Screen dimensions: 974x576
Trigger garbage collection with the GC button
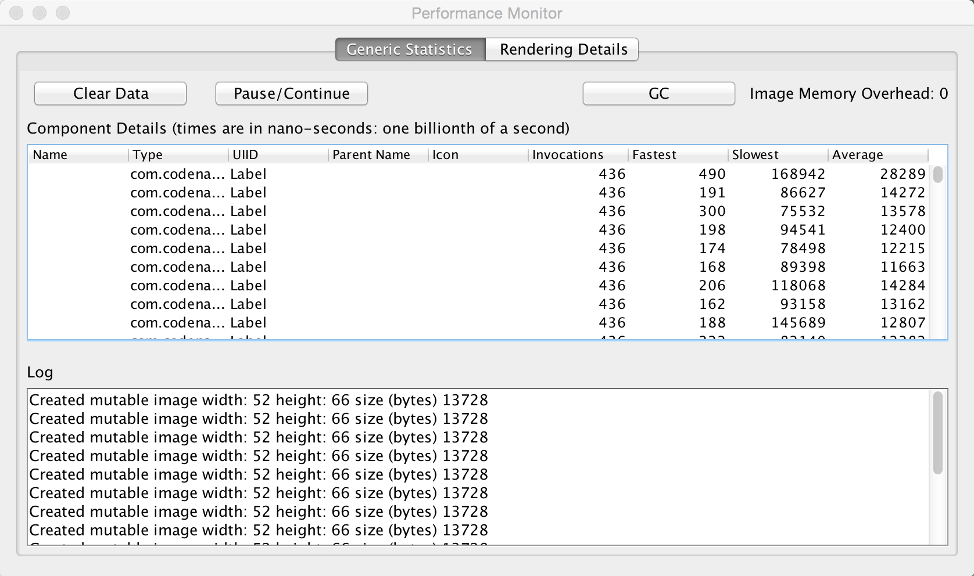(658, 93)
